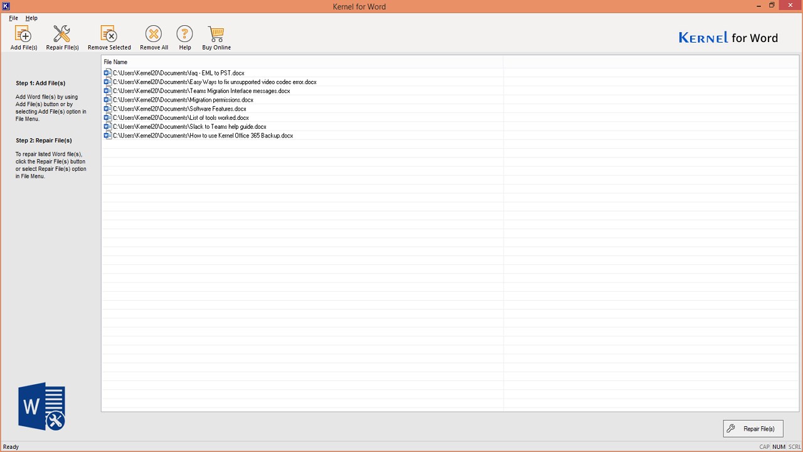Click the Ready status bar text
This screenshot has width=803, height=452.
11,447
